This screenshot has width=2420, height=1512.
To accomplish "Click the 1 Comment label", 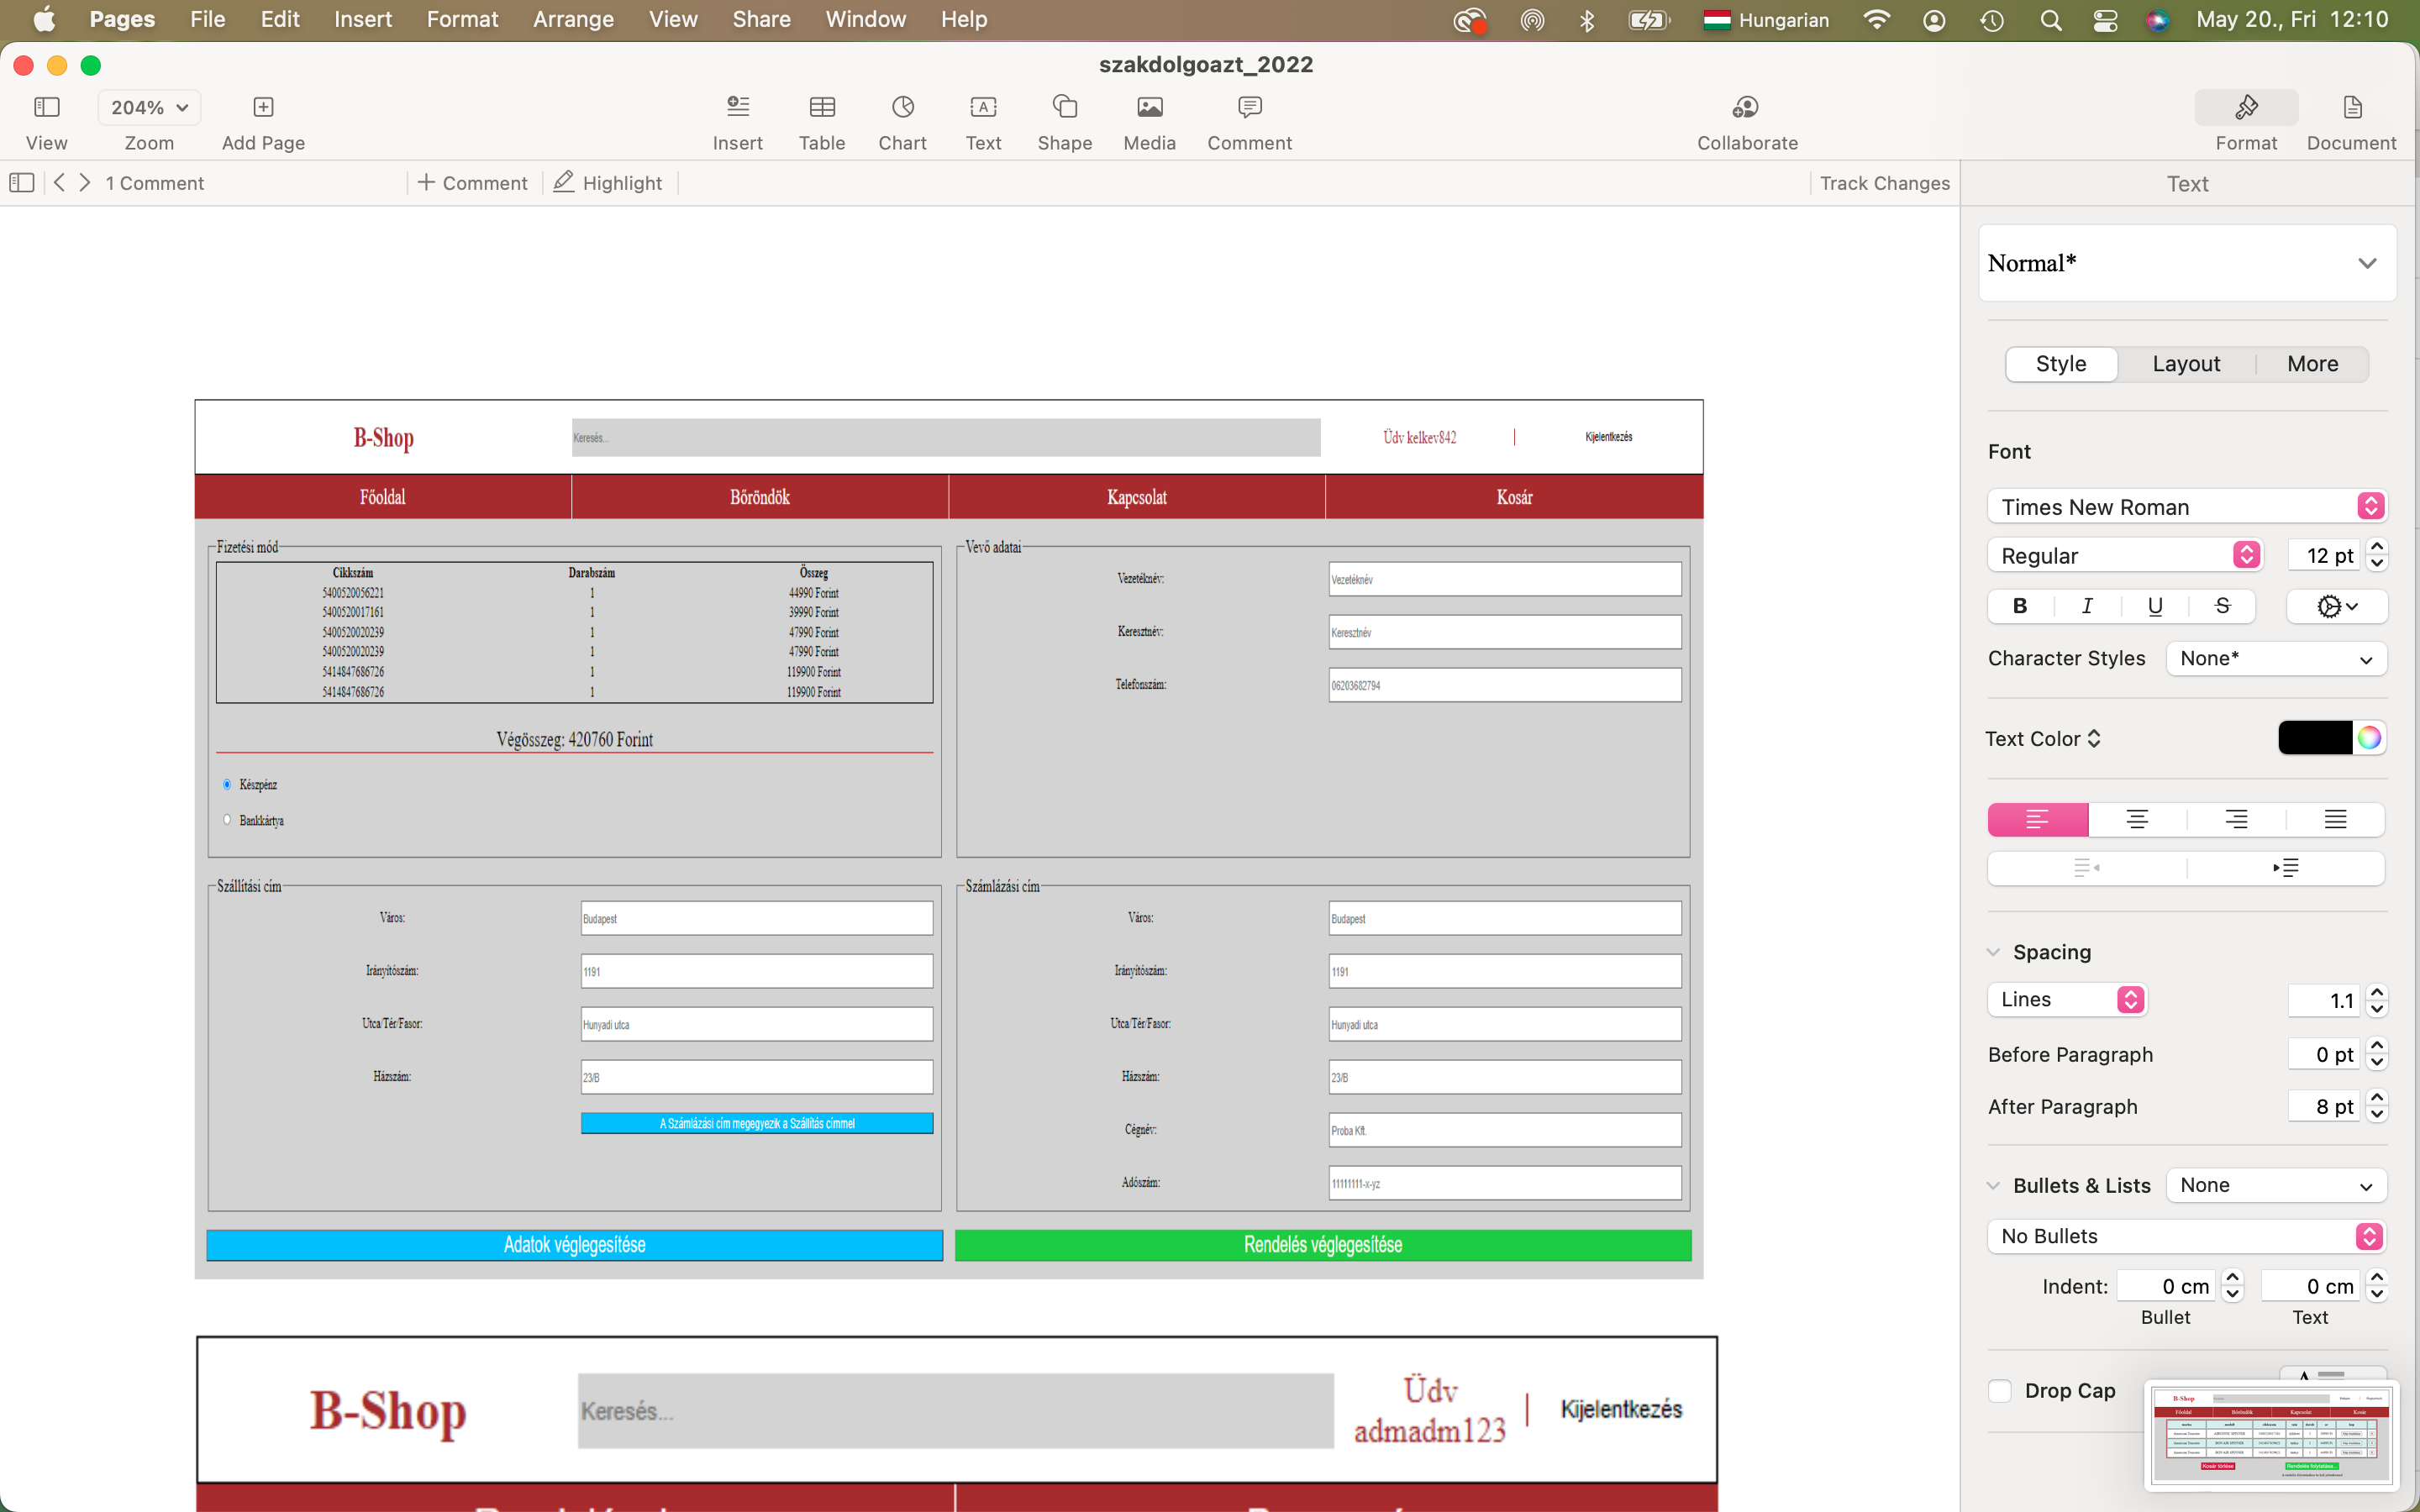I will 155,183.
